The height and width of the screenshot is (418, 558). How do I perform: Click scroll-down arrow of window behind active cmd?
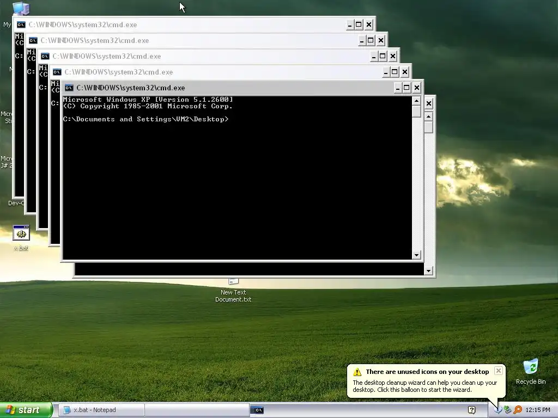pos(428,271)
